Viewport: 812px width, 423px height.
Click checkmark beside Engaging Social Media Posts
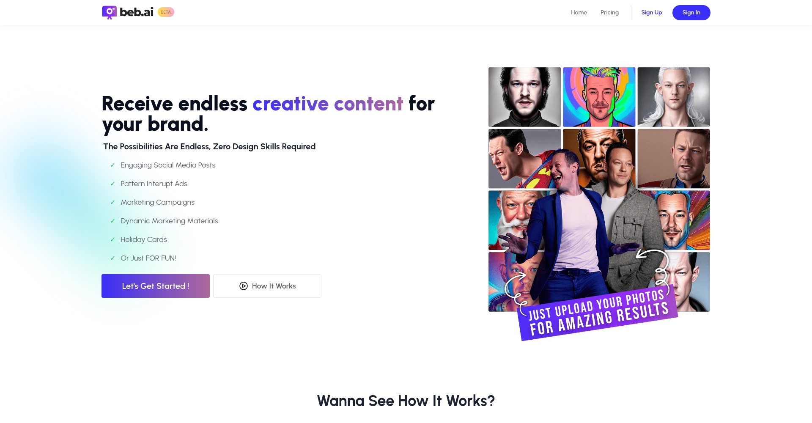[112, 165]
